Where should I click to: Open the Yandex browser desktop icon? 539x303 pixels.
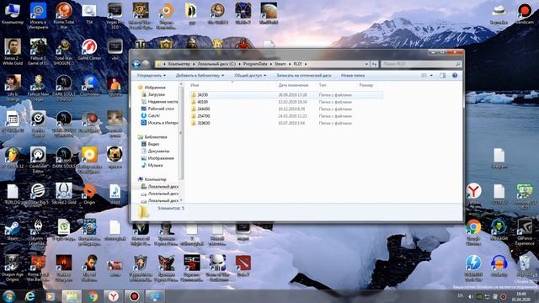(x=473, y=194)
